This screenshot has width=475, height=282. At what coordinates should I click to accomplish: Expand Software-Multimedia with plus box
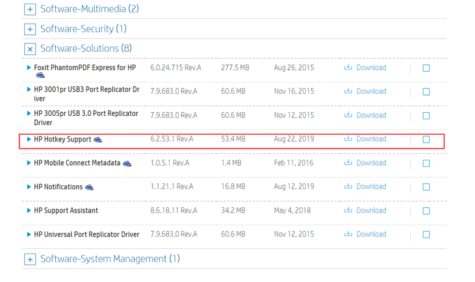click(30, 9)
